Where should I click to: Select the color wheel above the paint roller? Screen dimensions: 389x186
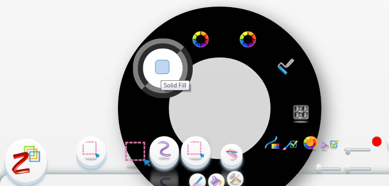pos(248,39)
